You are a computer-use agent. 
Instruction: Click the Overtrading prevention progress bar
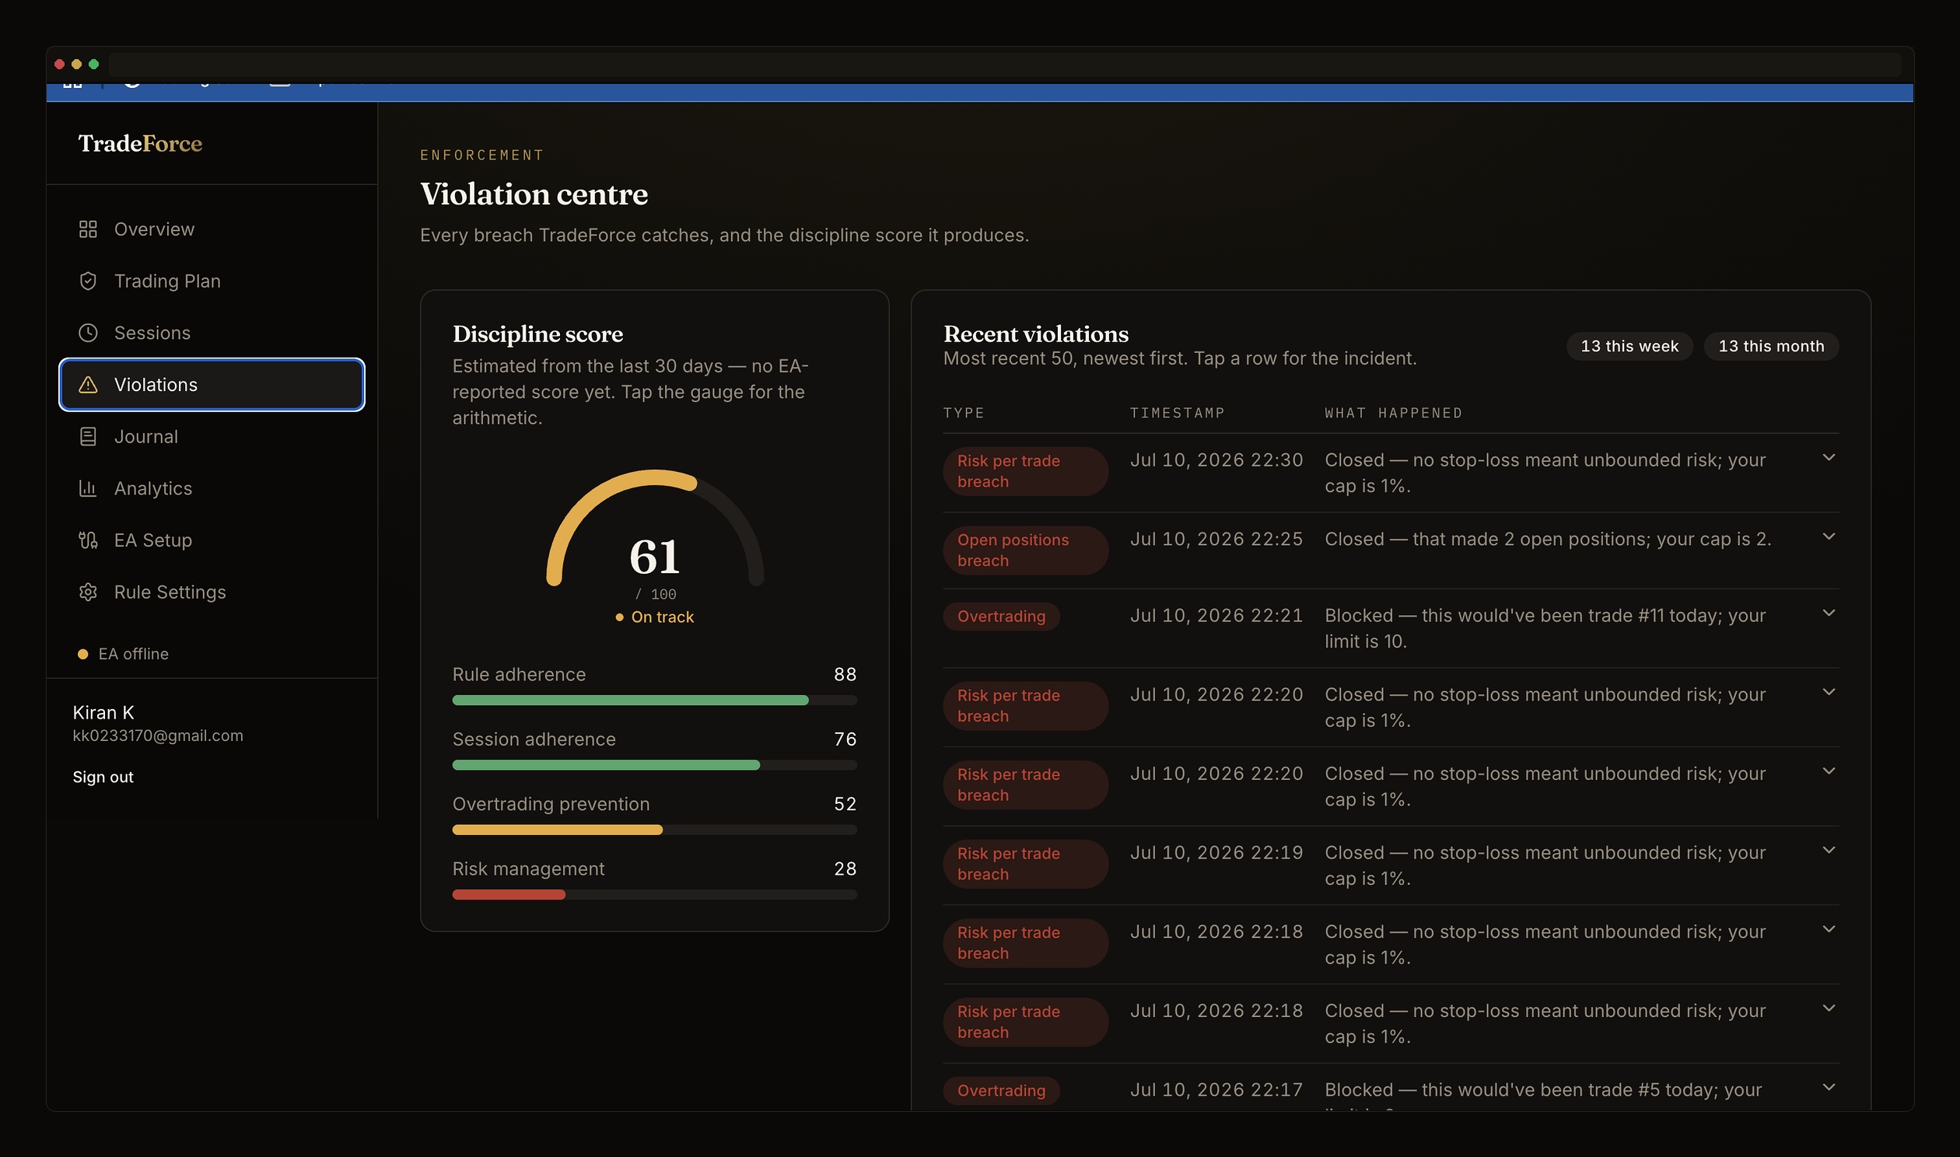pos(655,830)
